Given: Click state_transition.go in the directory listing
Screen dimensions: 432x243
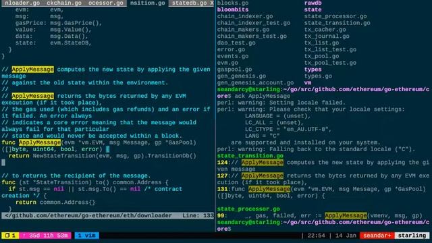Looking at the screenshot, I should [x=337, y=23].
